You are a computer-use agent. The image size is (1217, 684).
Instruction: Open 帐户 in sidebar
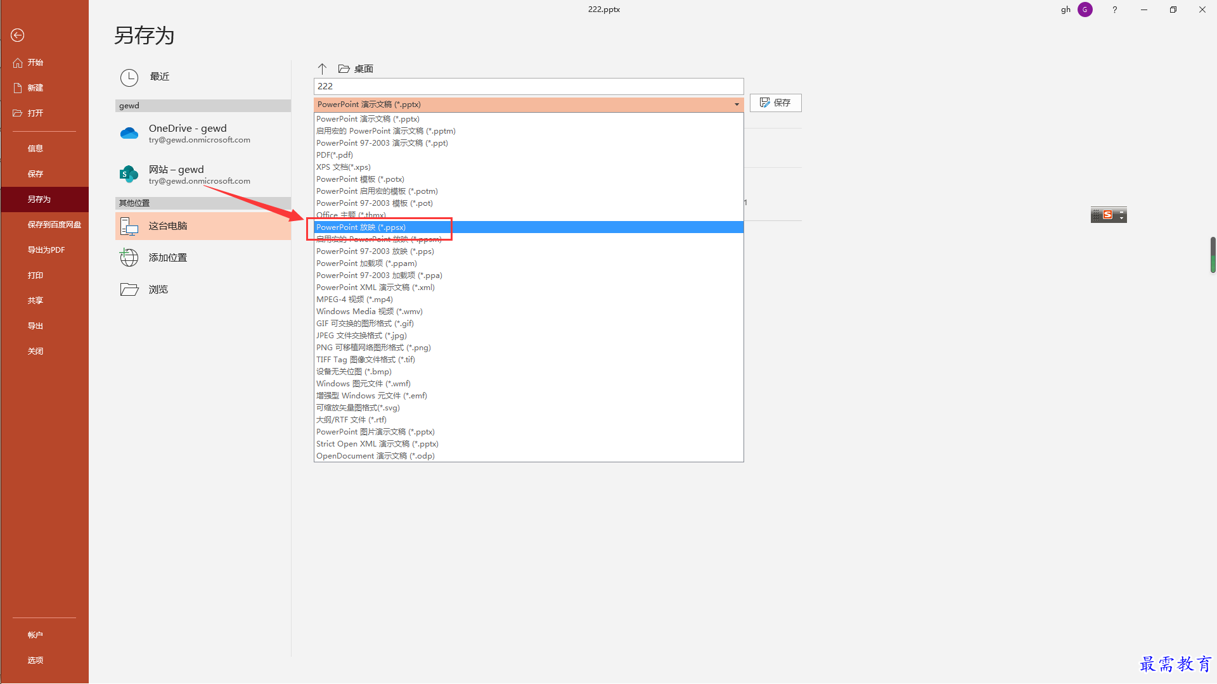point(44,635)
